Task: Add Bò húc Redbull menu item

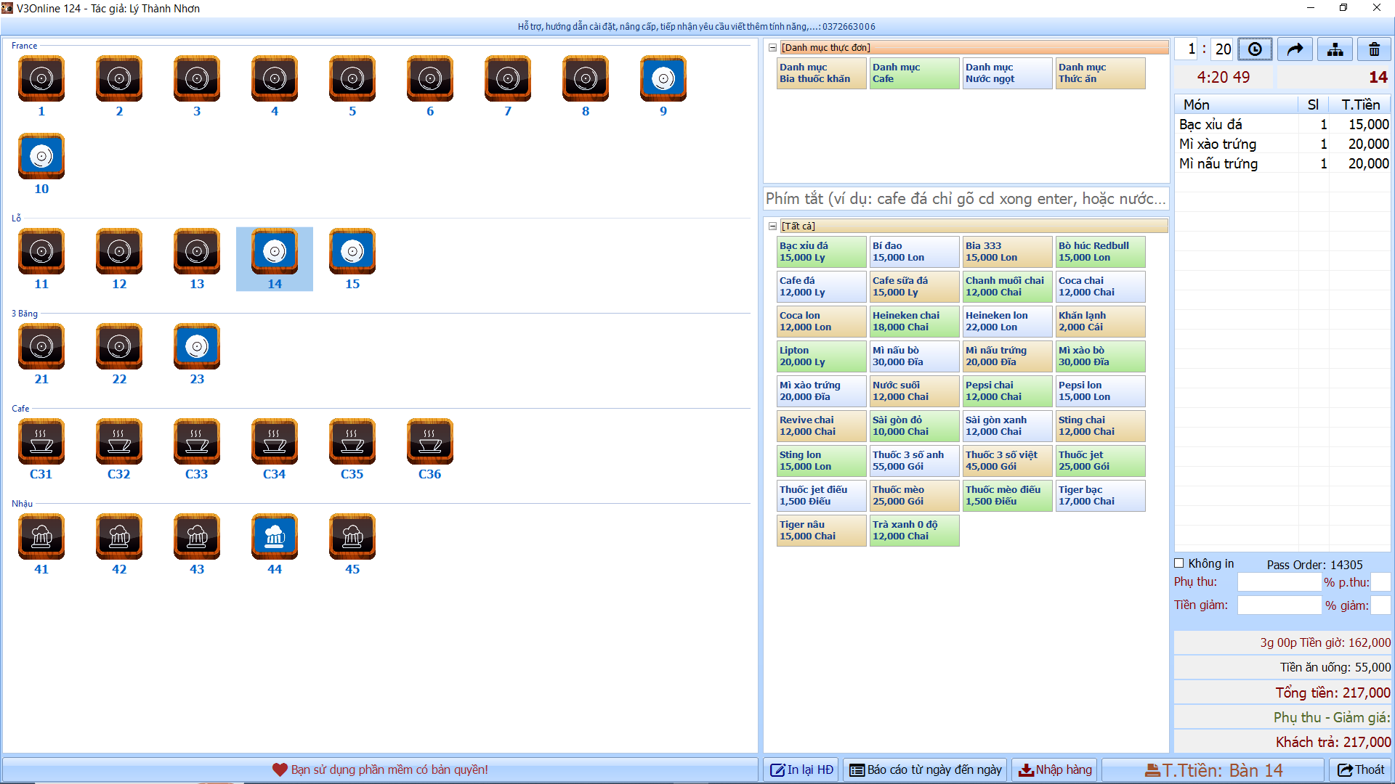Action: [1100, 252]
